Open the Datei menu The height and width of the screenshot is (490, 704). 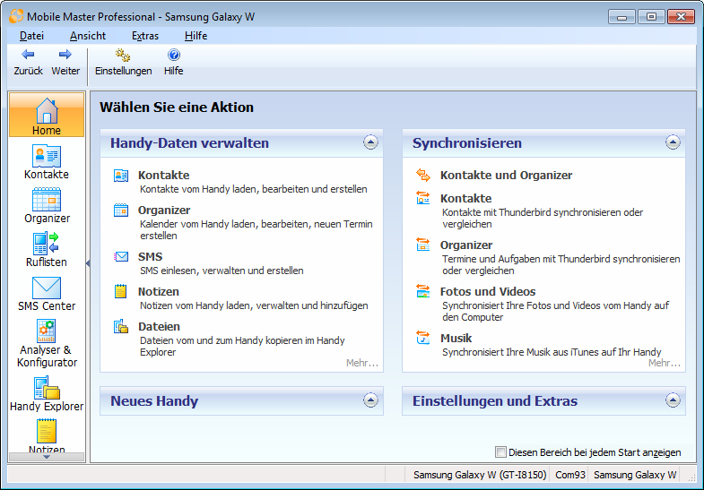(31, 36)
